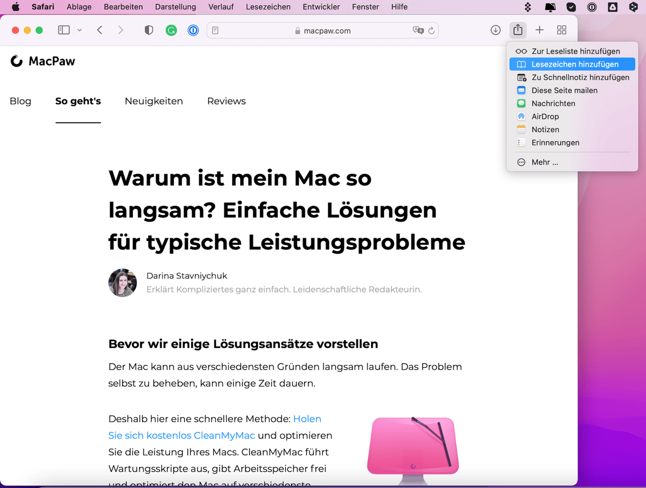646x488 pixels.
Task: Click the hexagon menu bar icon
Action: pos(633,7)
